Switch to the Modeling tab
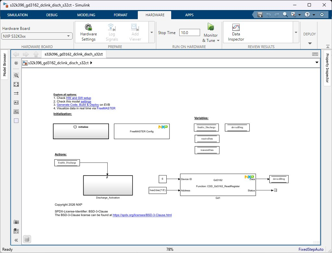This screenshot has height=253, width=332. 86,15
